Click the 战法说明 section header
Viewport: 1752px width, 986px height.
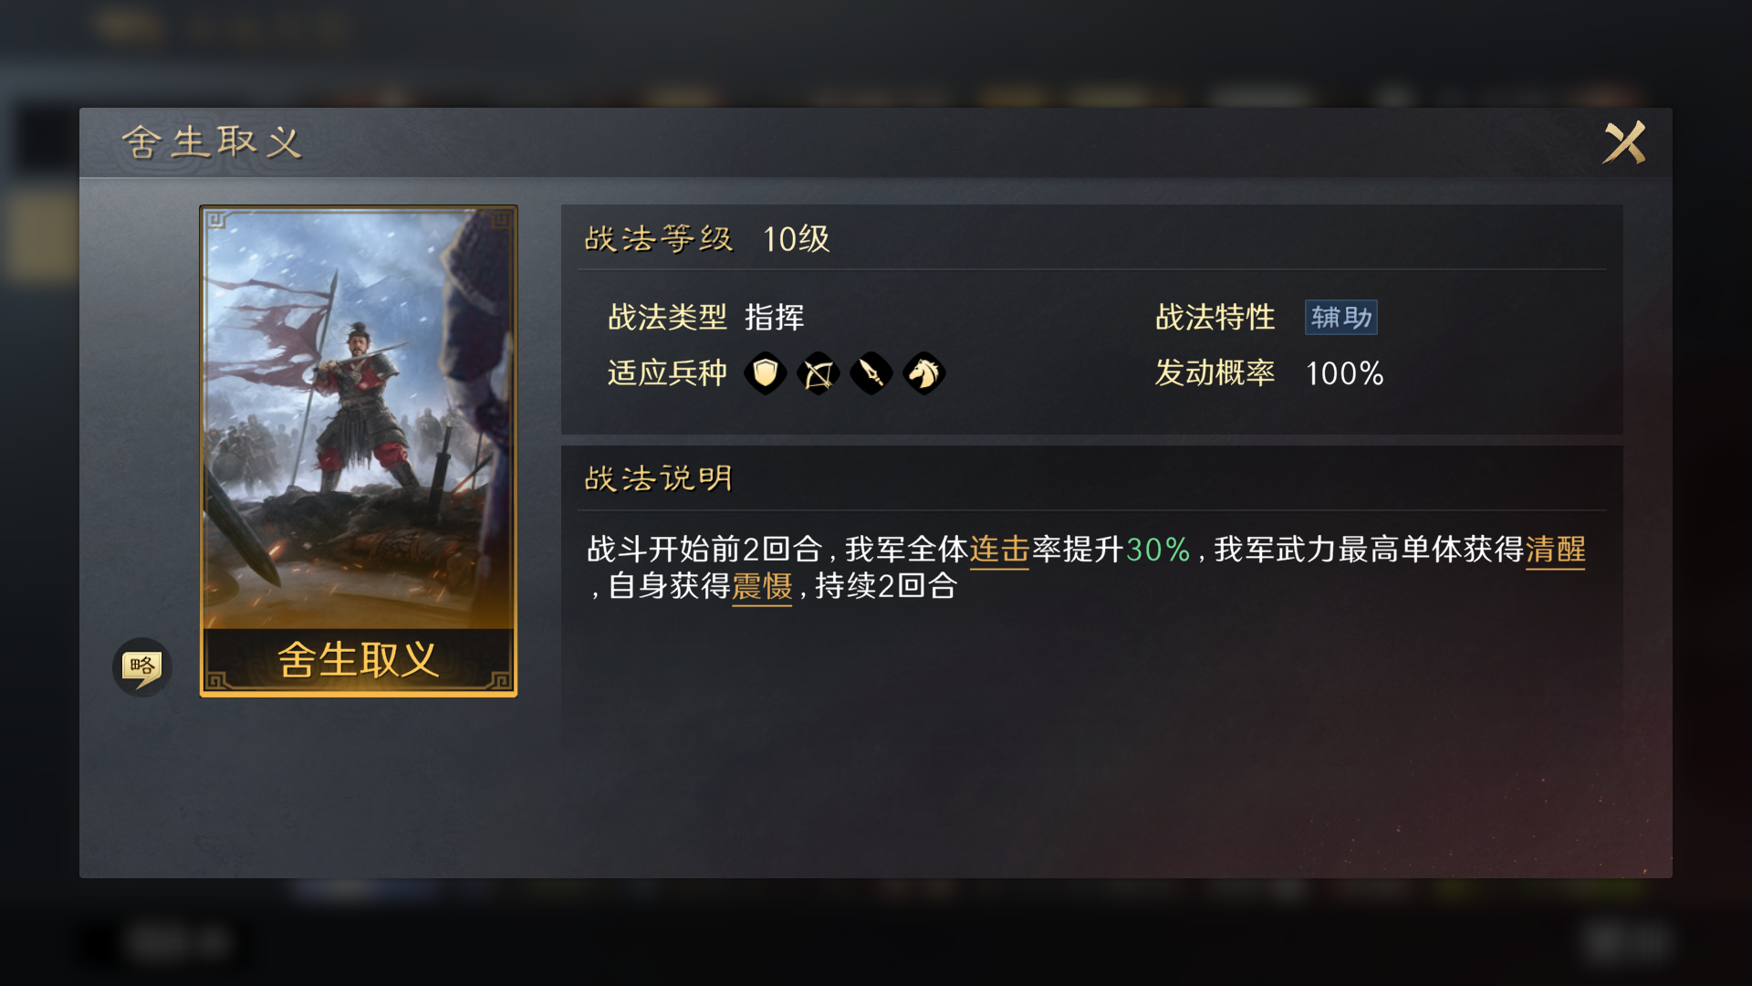coord(659,478)
